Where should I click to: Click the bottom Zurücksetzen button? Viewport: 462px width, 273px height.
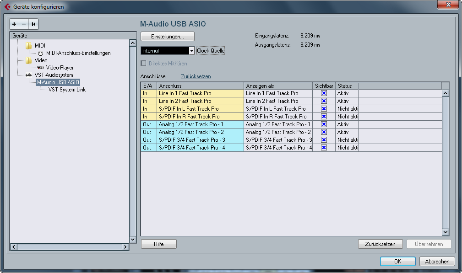pos(380,244)
